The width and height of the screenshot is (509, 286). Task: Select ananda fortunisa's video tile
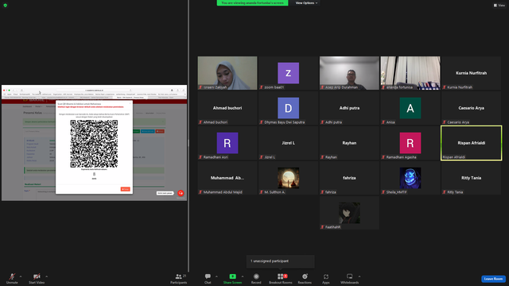[x=410, y=73]
